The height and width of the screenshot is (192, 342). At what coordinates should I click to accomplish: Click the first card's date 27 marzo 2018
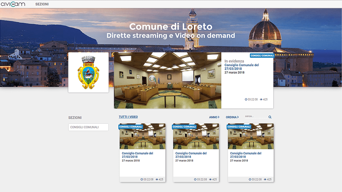pyautogui.click(x=131, y=161)
